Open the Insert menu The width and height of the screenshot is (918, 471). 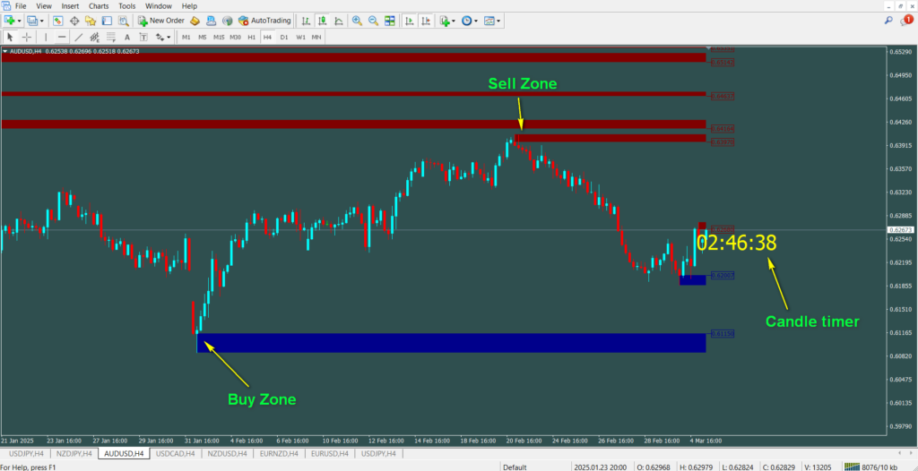click(x=70, y=6)
